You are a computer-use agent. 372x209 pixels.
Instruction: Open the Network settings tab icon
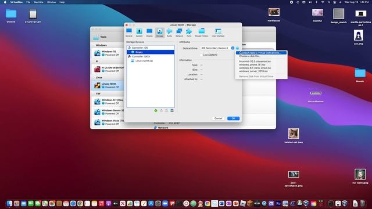[x=179, y=33]
